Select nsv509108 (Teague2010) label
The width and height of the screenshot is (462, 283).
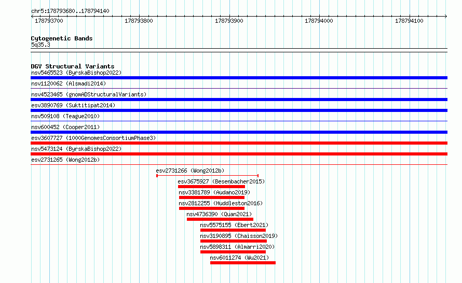(65, 116)
